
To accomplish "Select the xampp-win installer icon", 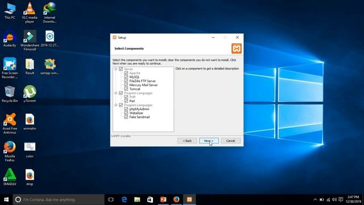I will click(x=49, y=66).
